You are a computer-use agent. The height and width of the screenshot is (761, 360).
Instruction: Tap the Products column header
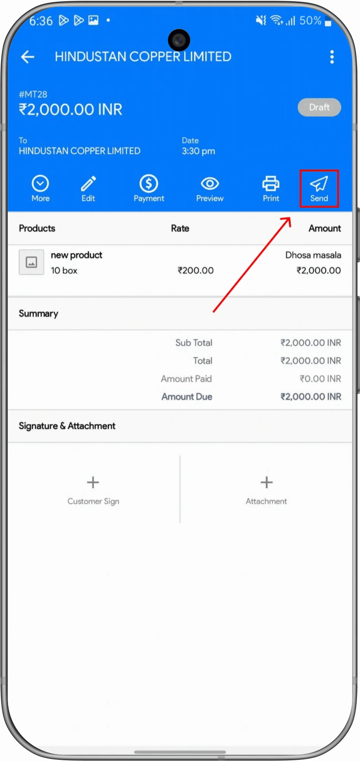point(37,228)
